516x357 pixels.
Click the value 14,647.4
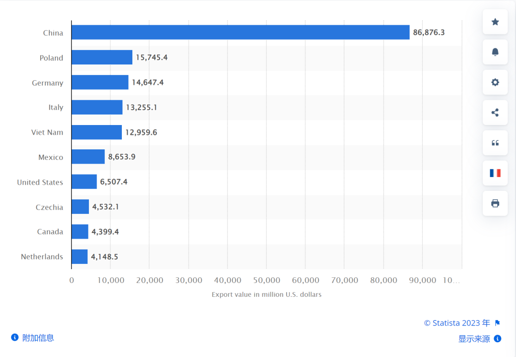(148, 82)
